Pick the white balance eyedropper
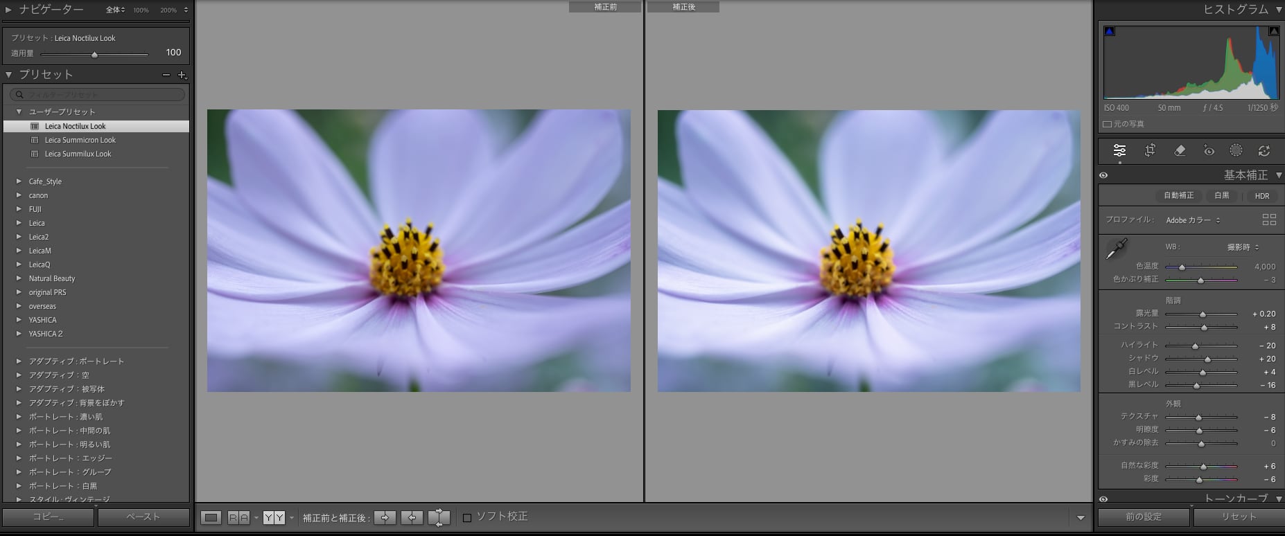This screenshot has width=1285, height=536. 1116,249
